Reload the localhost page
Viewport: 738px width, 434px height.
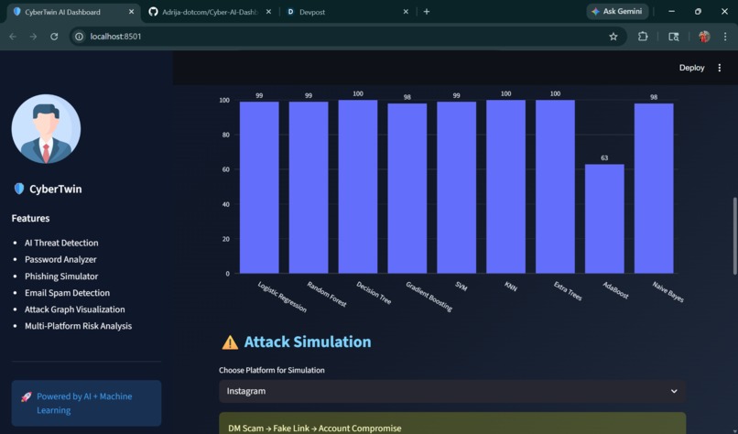click(54, 37)
